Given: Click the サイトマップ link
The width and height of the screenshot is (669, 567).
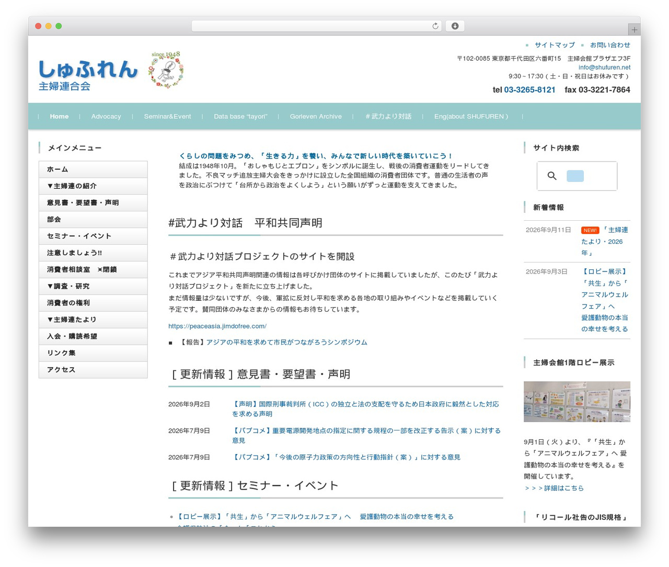Looking at the screenshot, I should [555, 45].
